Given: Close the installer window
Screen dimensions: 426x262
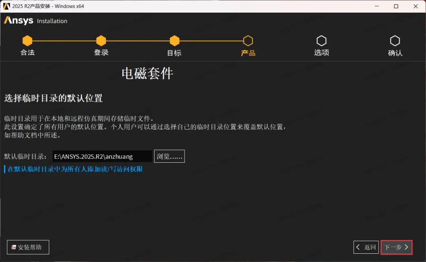Looking at the screenshot, I should (416, 6).
